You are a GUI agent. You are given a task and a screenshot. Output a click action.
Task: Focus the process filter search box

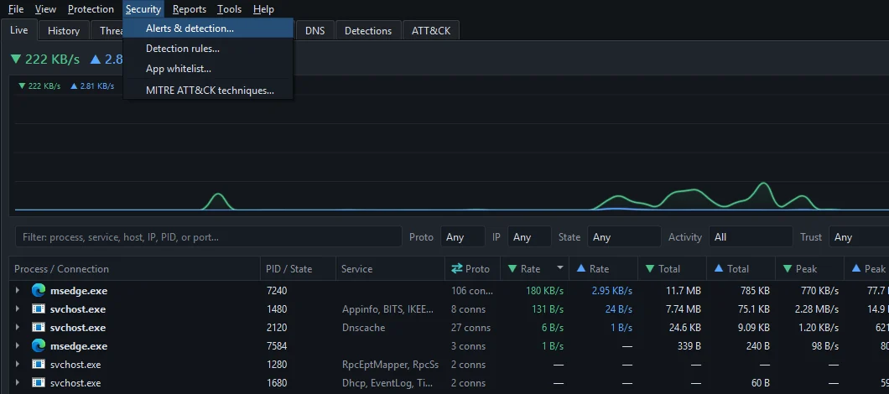coord(209,237)
